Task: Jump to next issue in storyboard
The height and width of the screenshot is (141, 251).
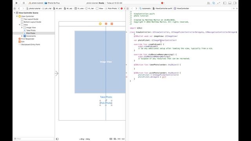Action: (x=124, y=9)
